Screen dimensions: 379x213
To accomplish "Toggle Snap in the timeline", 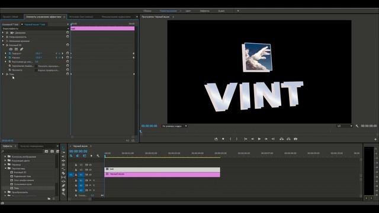I will point(78,156).
